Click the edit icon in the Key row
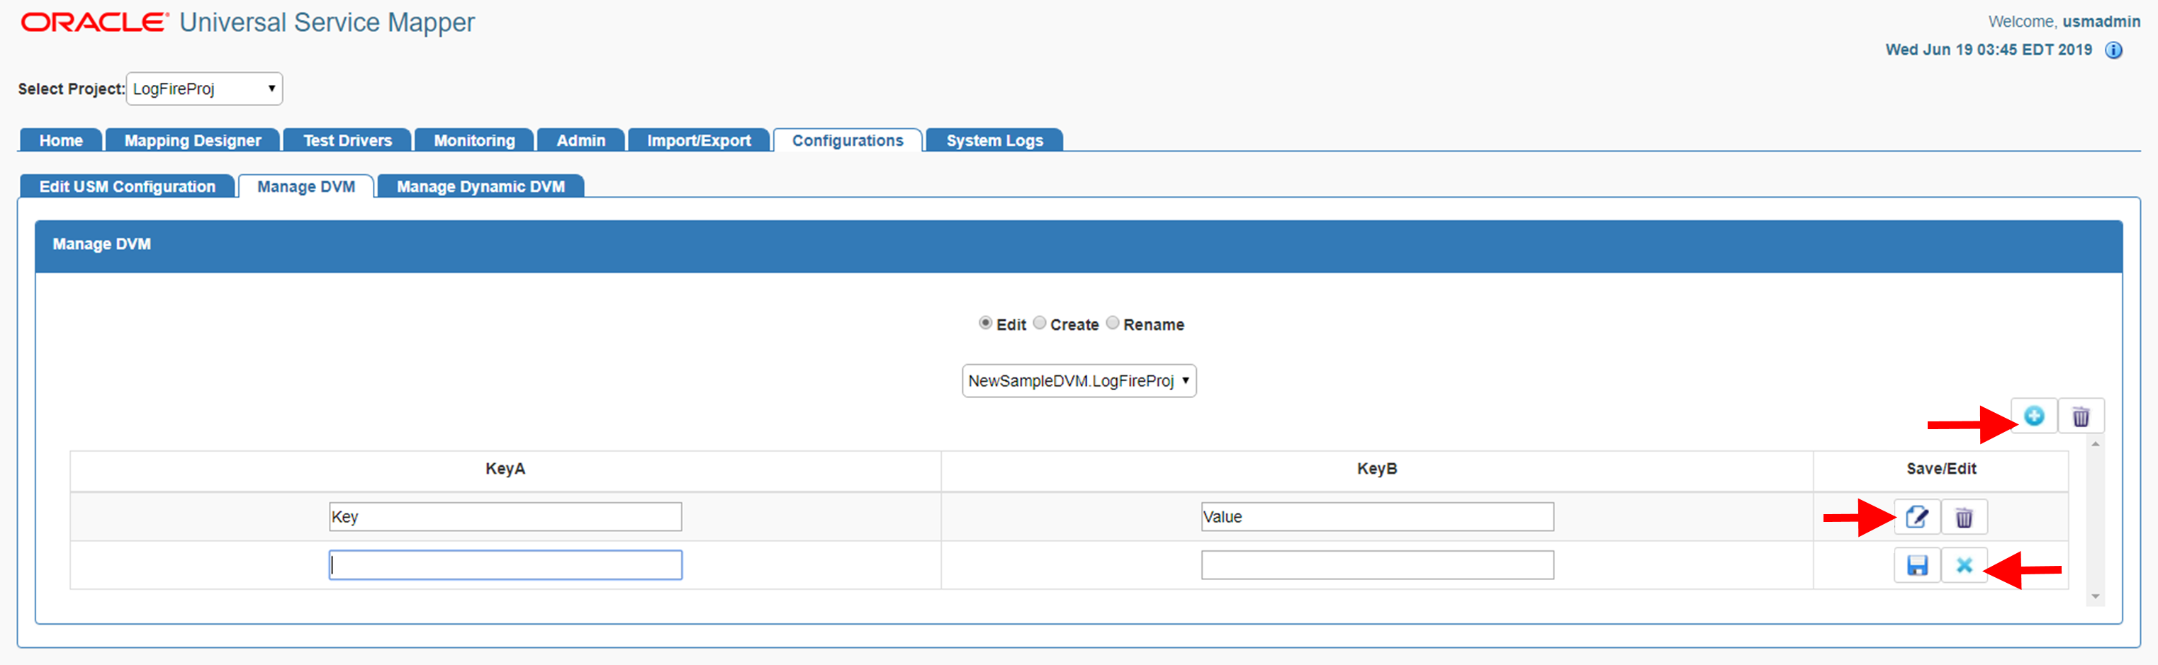This screenshot has height=665, width=2158. pos(1917,517)
